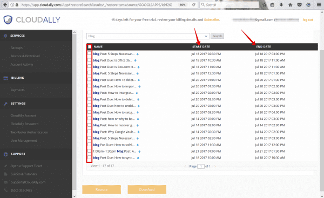Go to previous results page arrow
Image resolution: width=324 pixels, height=198 pixels.
click(185, 166)
